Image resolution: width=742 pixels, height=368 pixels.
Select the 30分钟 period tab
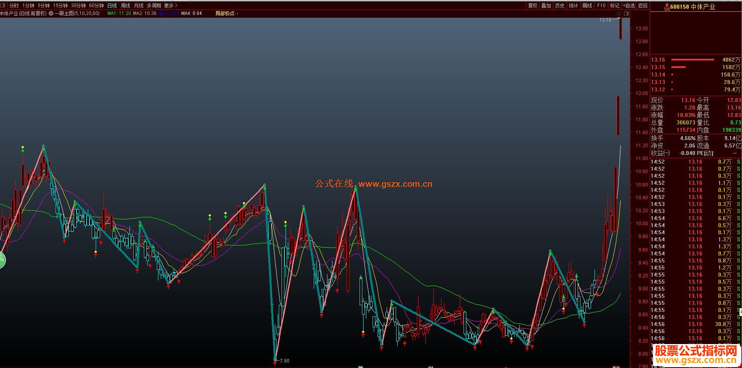click(78, 5)
